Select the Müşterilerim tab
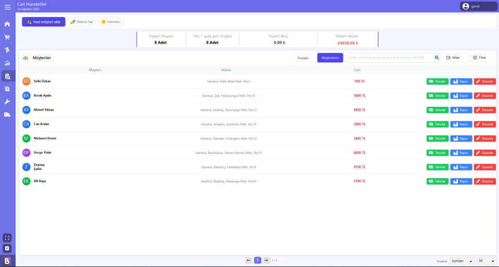The image size is (499, 267). click(330, 58)
